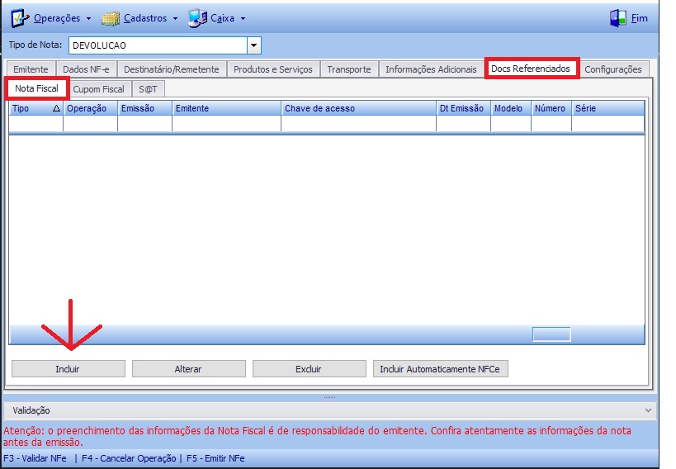Switch to the Dados NF-e tab

pos(86,69)
